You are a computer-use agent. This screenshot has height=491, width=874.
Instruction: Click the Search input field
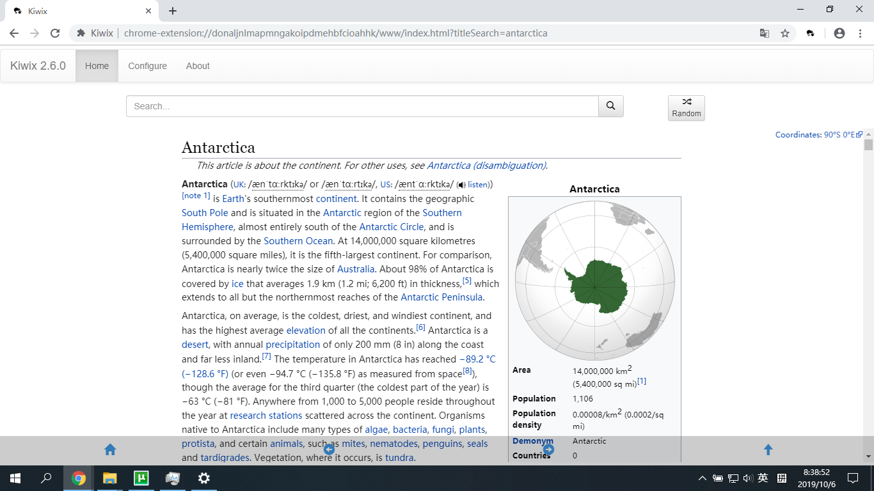(362, 106)
